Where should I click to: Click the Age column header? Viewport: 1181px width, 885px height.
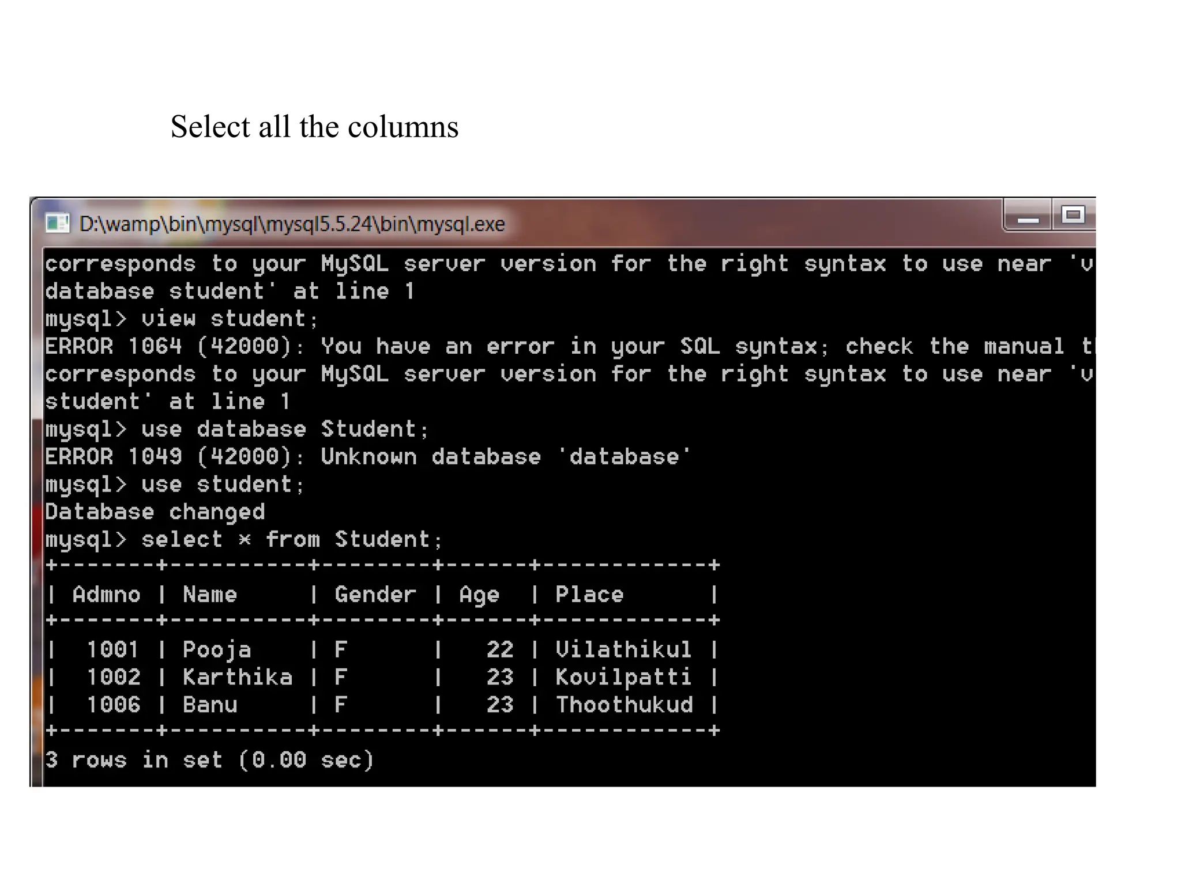click(x=479, y=595)
